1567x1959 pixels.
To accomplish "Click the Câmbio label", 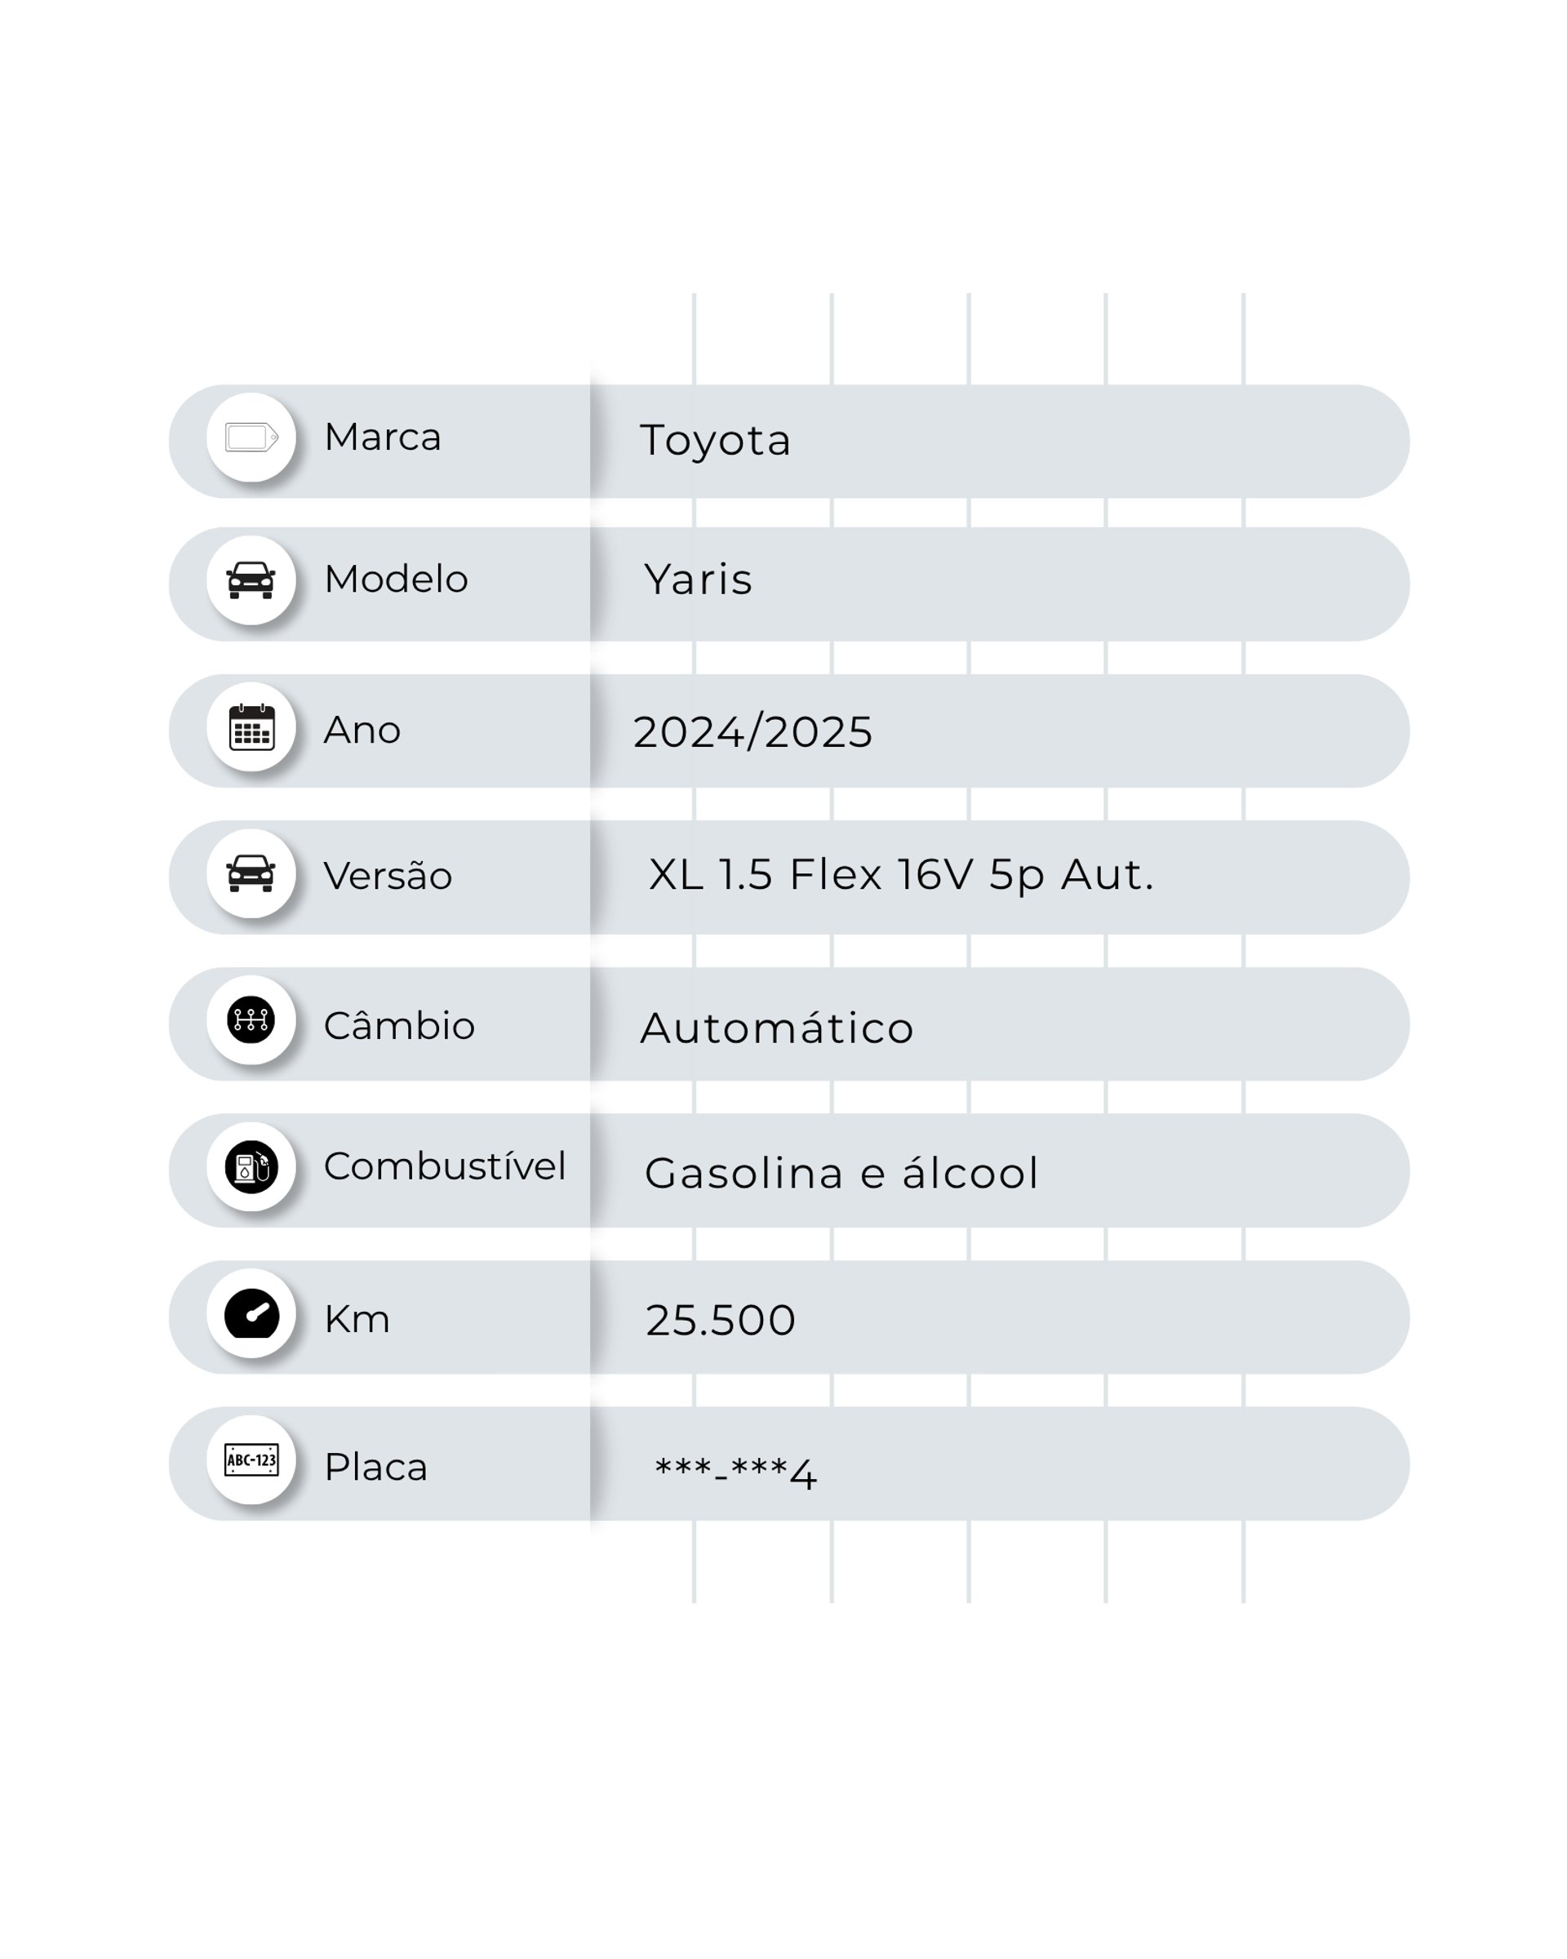I will [x=400, y=1025].
